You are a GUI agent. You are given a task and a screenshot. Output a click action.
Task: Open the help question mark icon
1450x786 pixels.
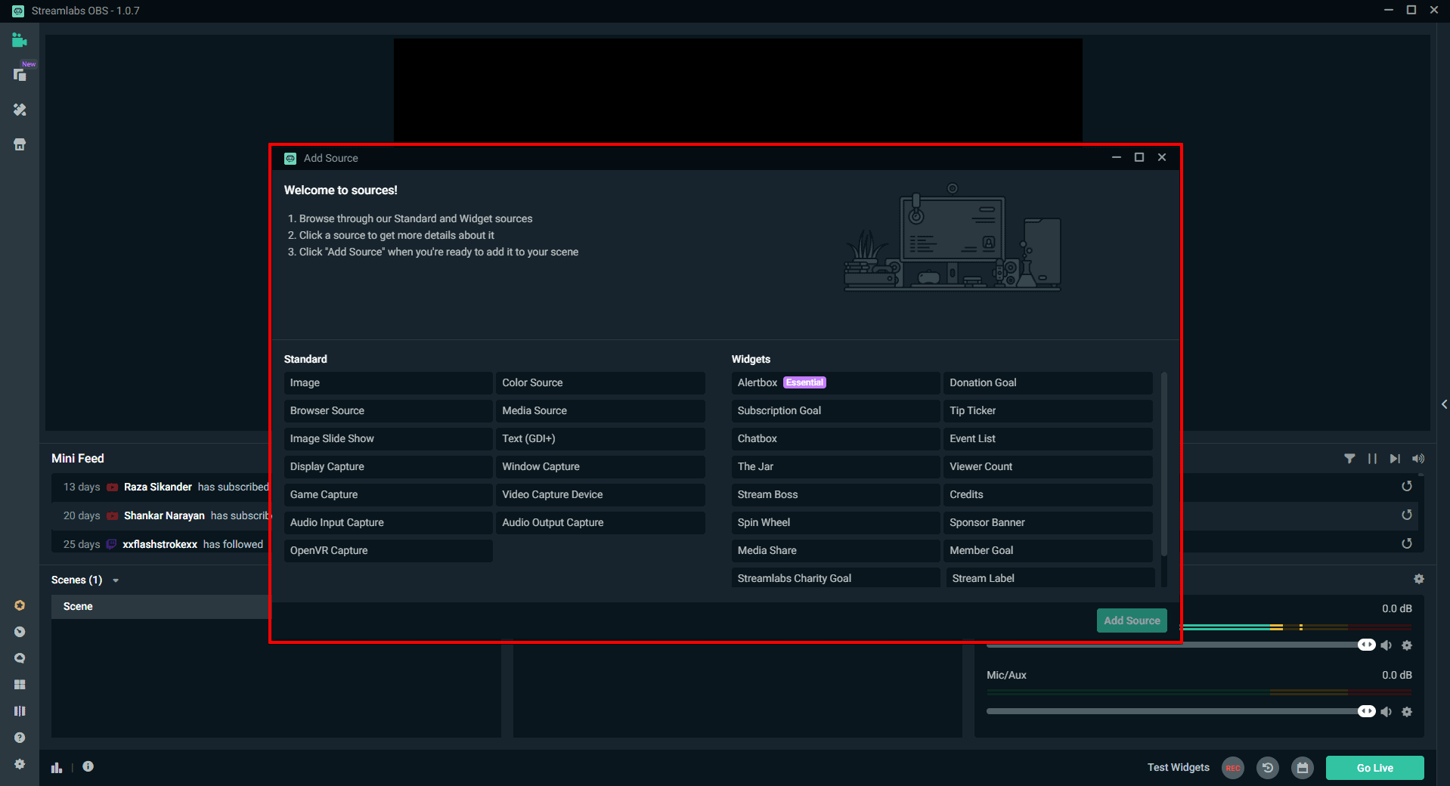(x=20, y=738)
